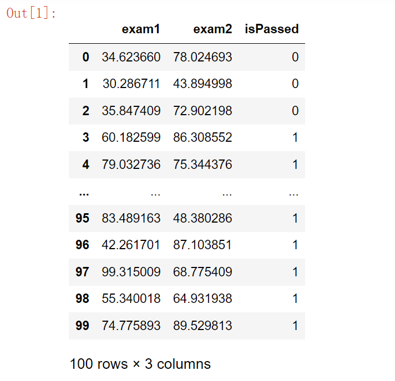395x381 pixels.
Task: Select the Out[1] output prompt label
Action: click(32, 13)
